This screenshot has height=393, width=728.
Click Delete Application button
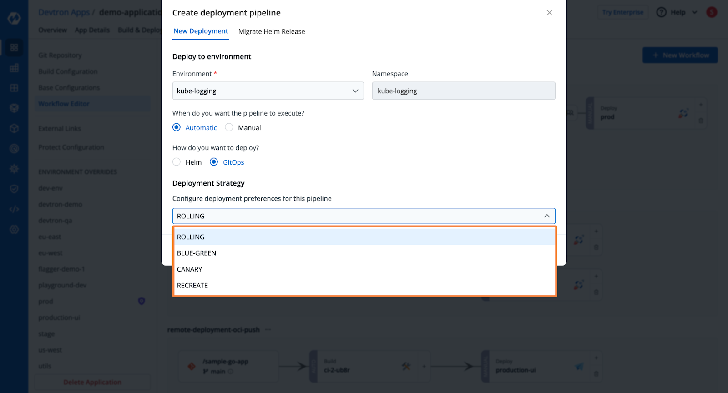pos(92,382)
